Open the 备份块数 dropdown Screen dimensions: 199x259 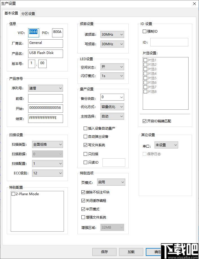point(112,97)
